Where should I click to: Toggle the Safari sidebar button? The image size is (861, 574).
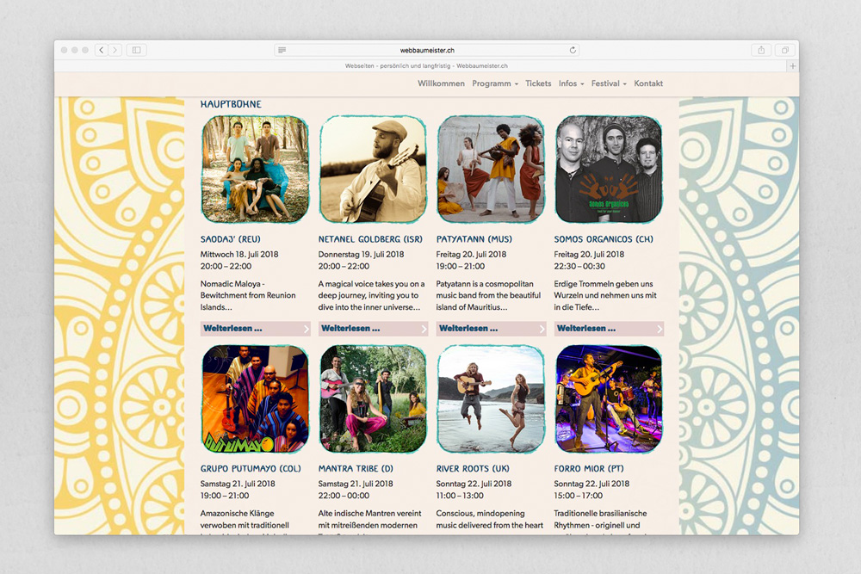pos(136,51)
